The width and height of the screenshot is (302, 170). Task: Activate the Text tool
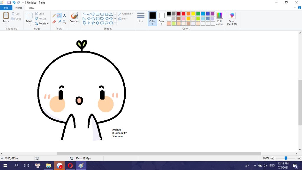[64, 16]
